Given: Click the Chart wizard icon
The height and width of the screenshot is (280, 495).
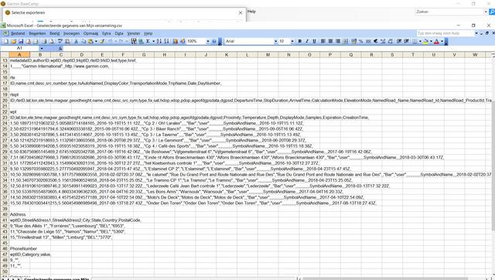Looking at the screenshot, I should (x=176, y=41).
